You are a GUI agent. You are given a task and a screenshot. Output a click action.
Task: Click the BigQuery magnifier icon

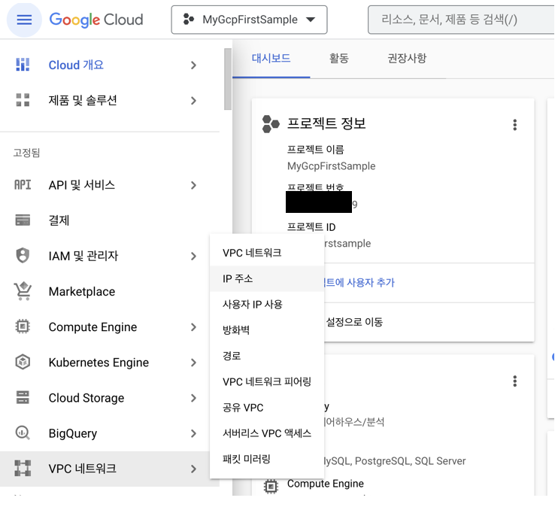23,433
